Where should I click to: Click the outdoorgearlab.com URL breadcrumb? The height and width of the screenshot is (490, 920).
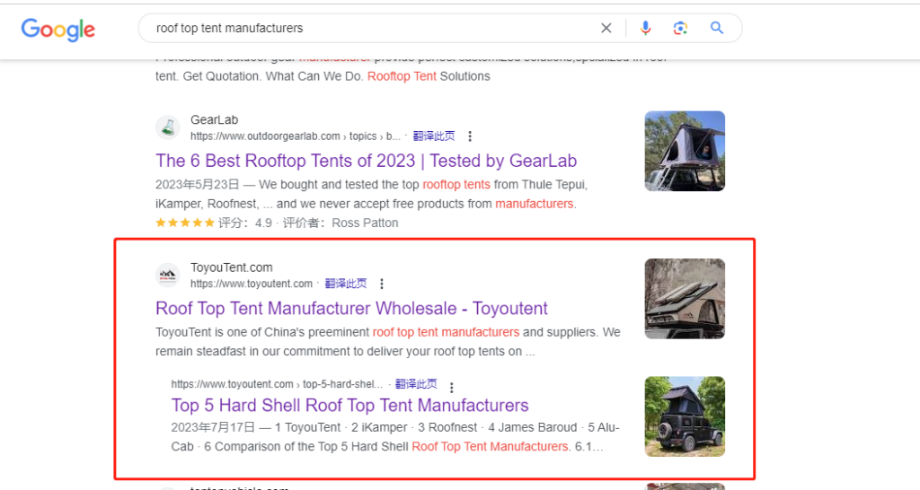(x=295, y=136)
